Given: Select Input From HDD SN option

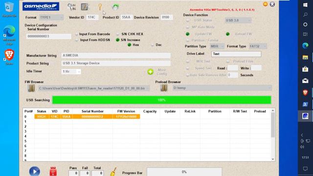Looking at the screenshot, I should pos(77,40).
